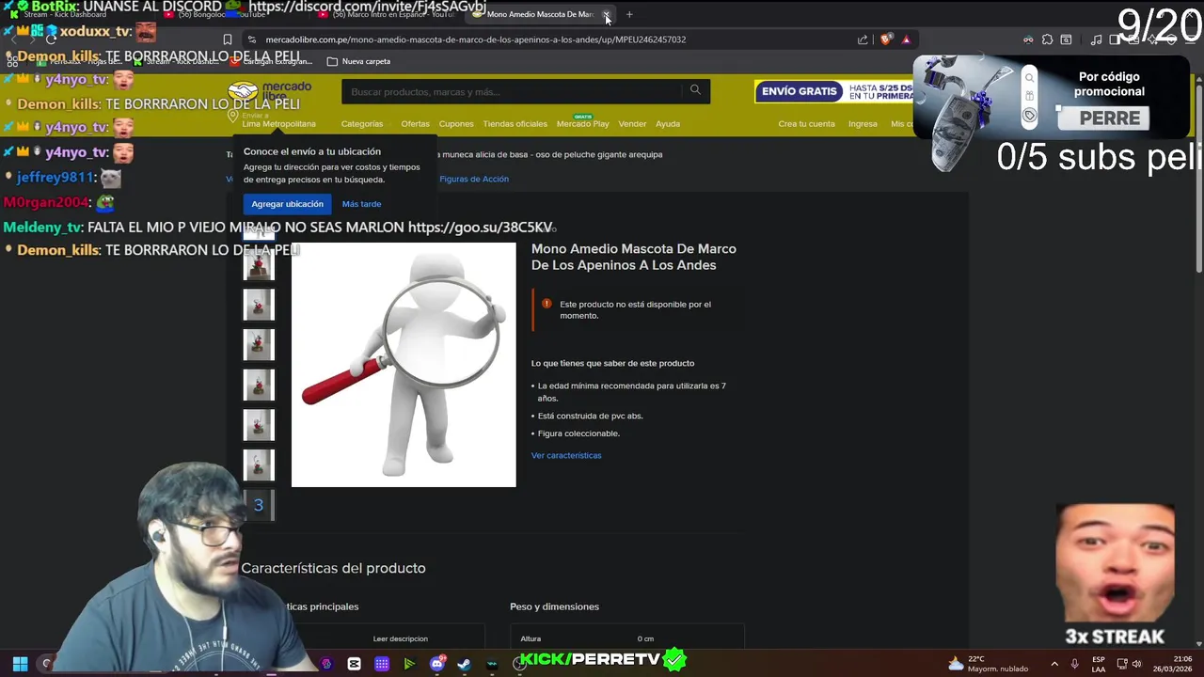Open the Ofertas menu item

(x=415, y=124)
